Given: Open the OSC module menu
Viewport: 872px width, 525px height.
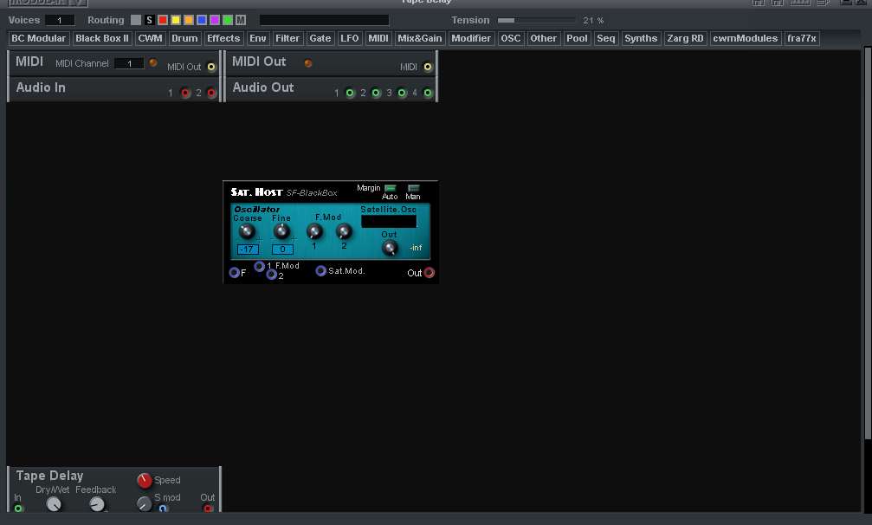Looking at the screenshot, I should click(511, 38).
